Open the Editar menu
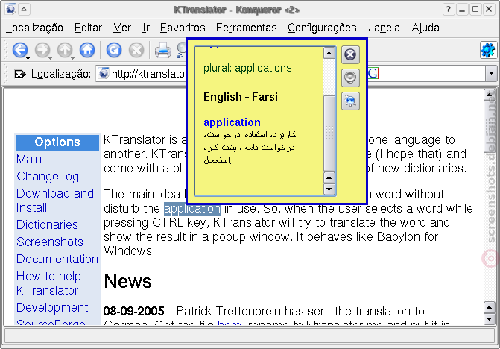 [88, 28]
